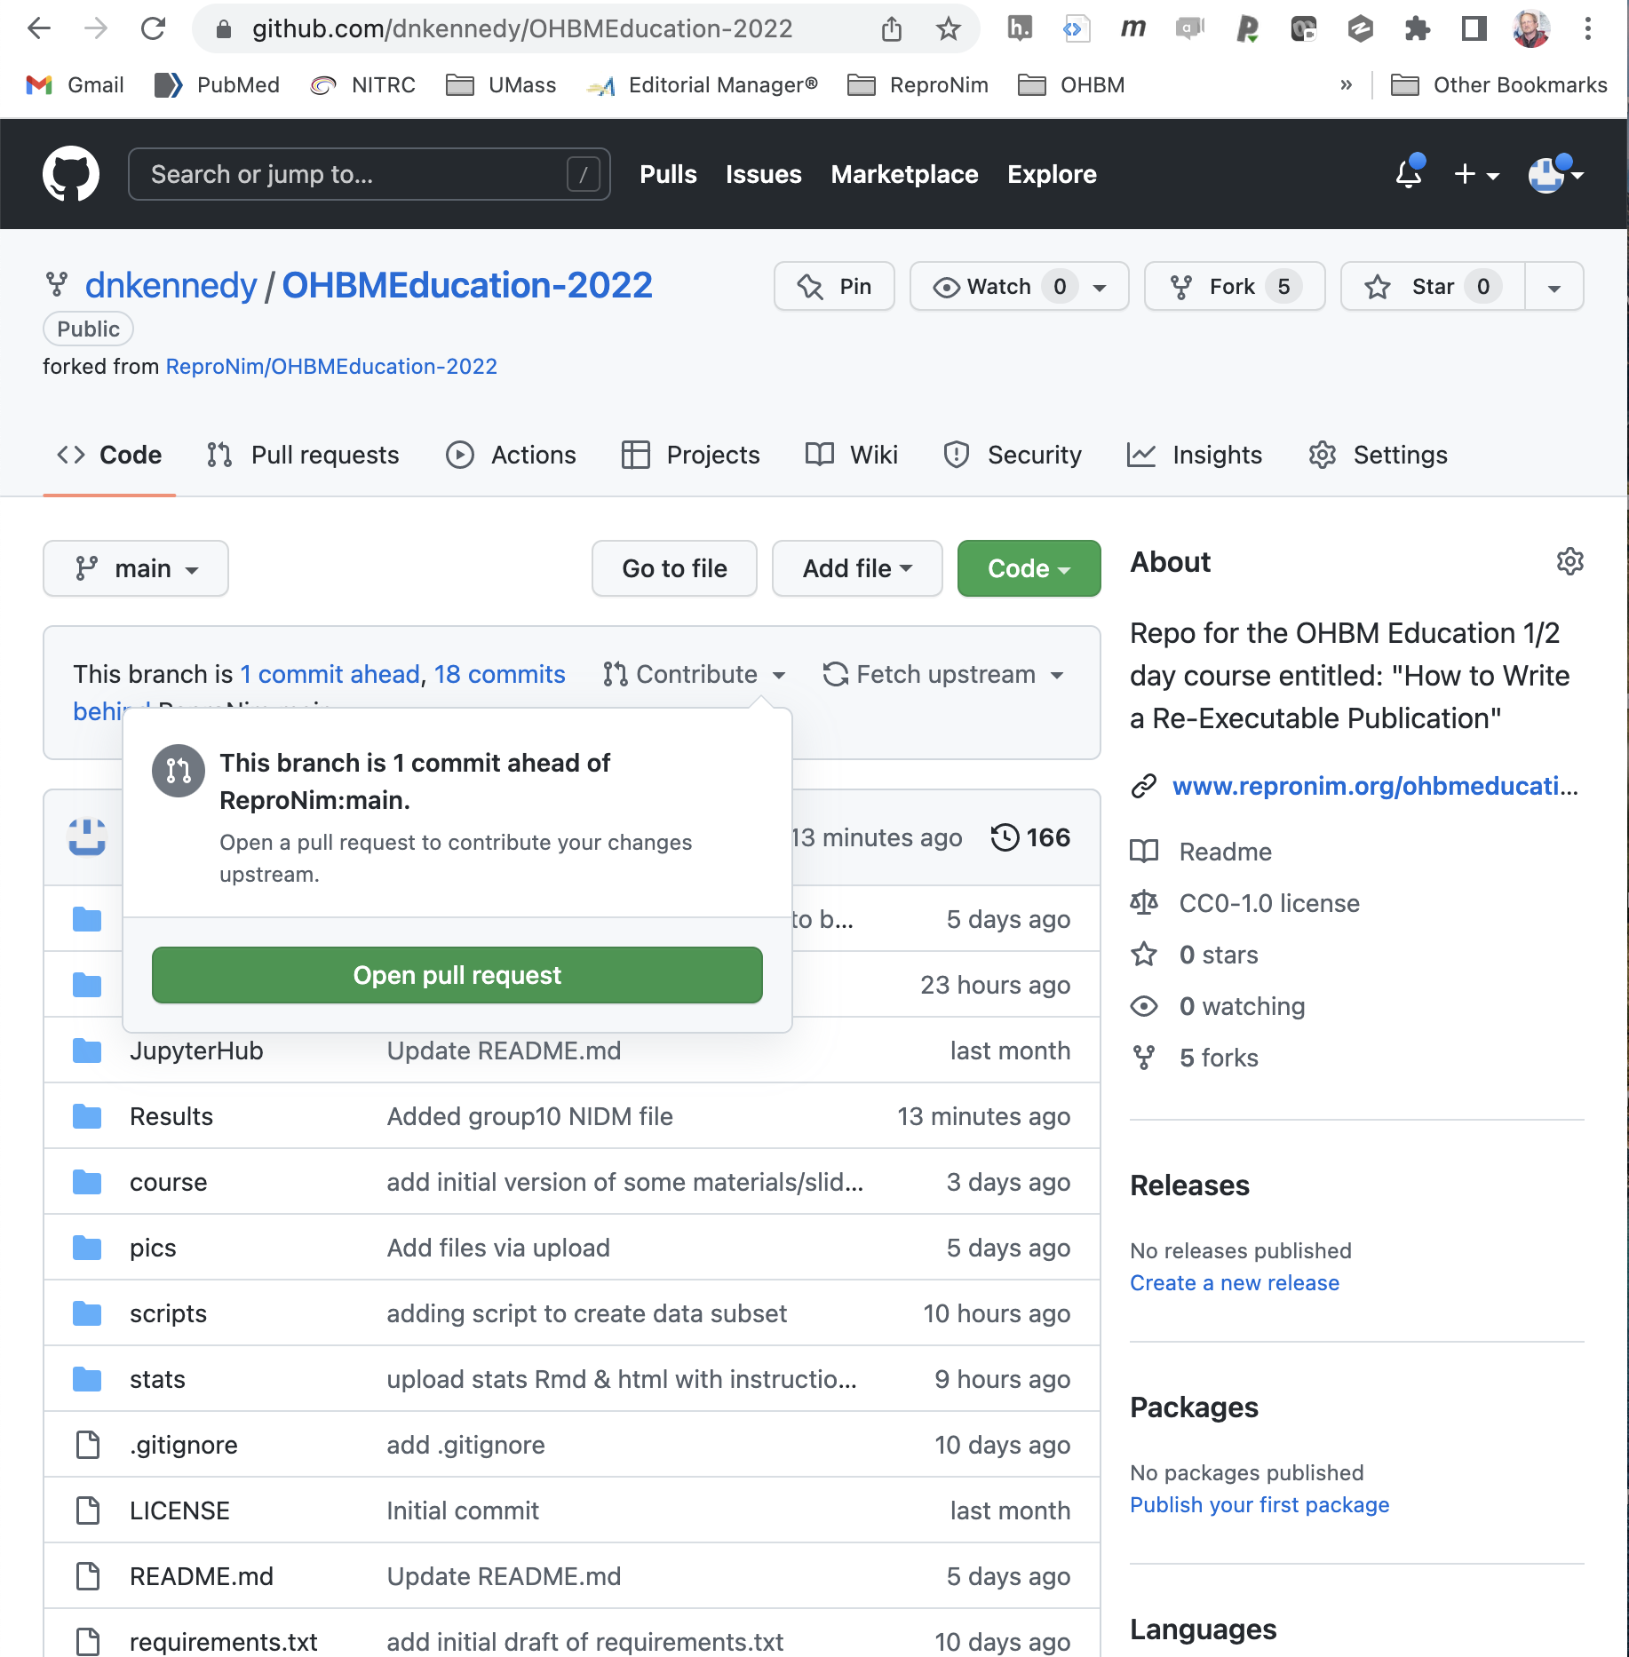Open the plus create-new menu

click(x=1476, y=174)
